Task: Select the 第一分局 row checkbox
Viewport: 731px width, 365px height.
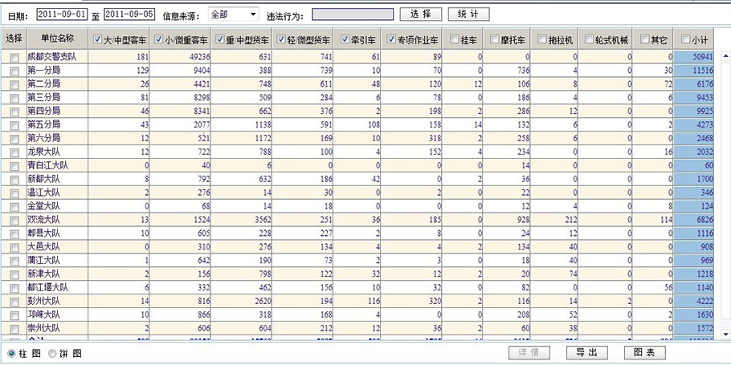Action: click(14, 71)
